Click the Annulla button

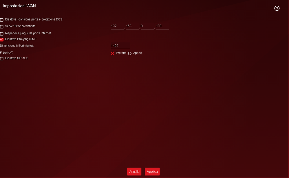pyautogui.click(x=134, y=172)
